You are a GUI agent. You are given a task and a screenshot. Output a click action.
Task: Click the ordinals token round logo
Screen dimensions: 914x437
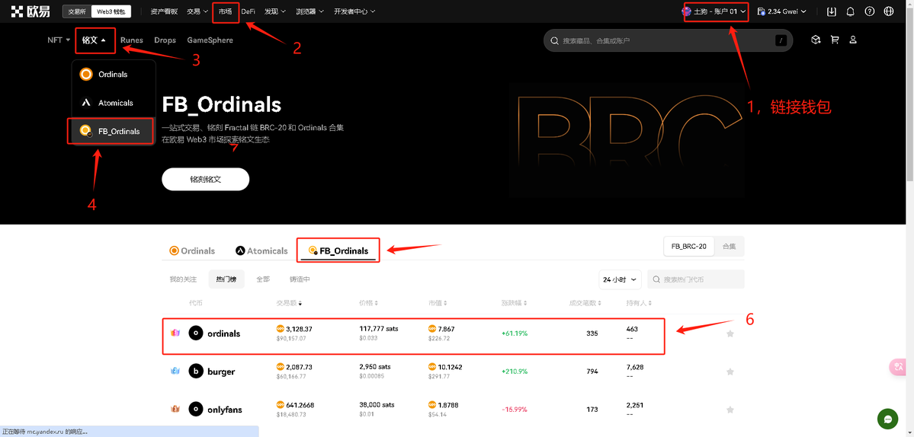click(x=196, y=333)
